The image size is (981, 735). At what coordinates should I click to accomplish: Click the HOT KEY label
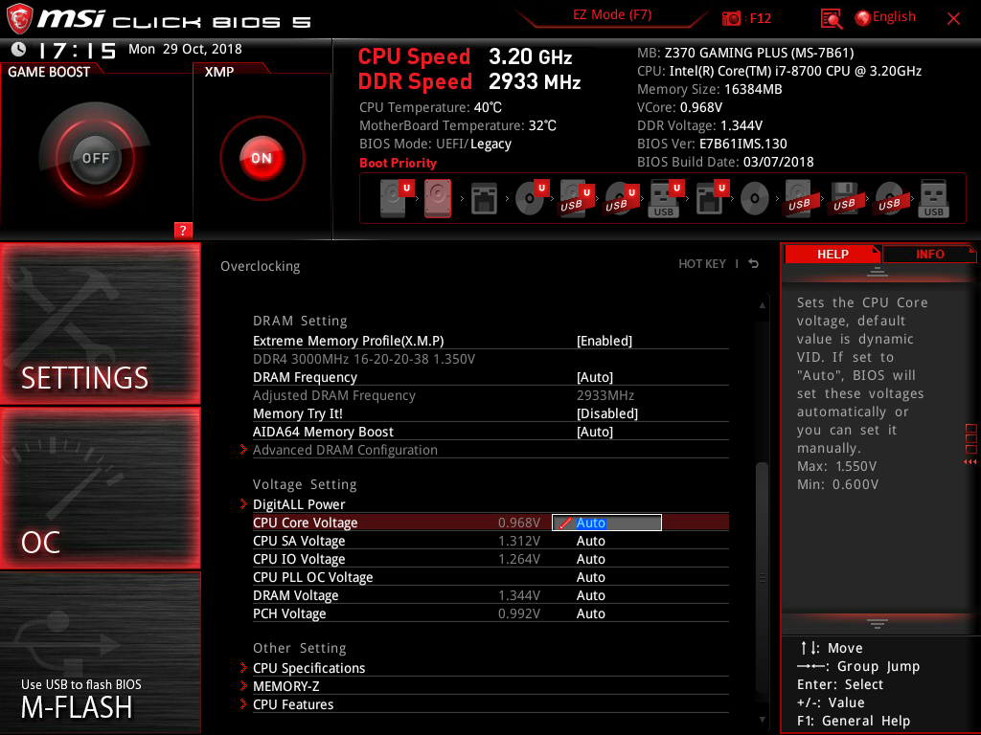tap(702, 264)
